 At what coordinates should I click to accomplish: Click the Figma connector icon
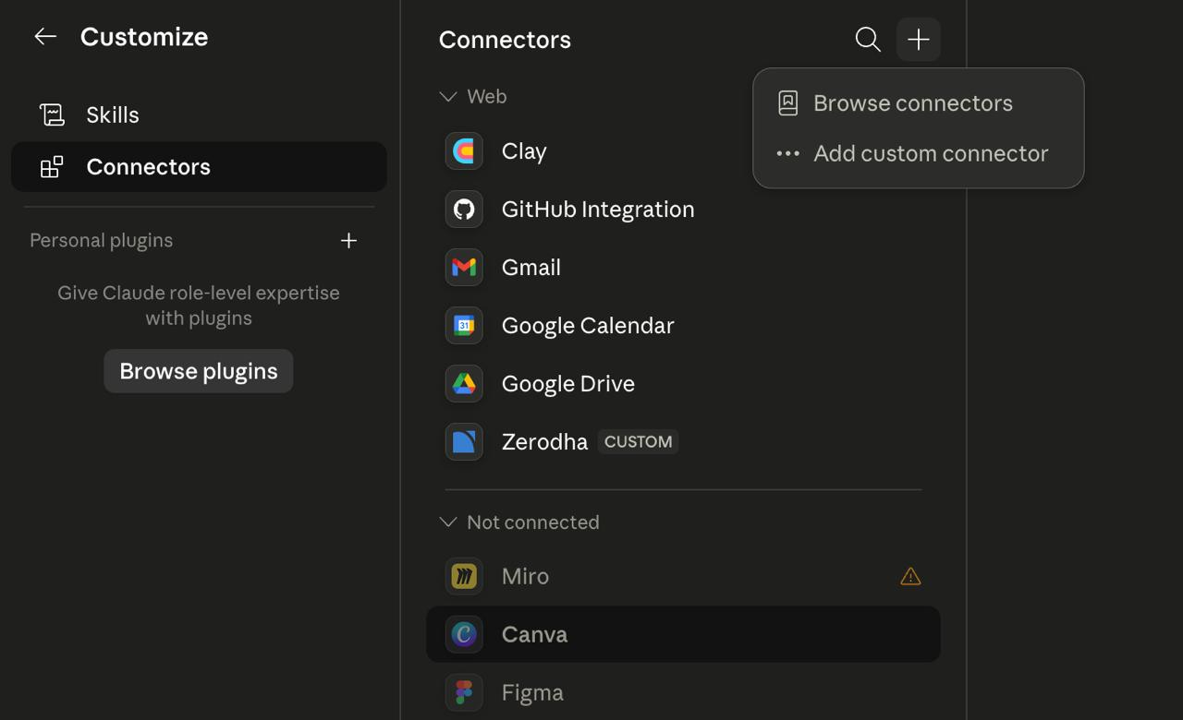pyautogui.click(x=464, y=692)
